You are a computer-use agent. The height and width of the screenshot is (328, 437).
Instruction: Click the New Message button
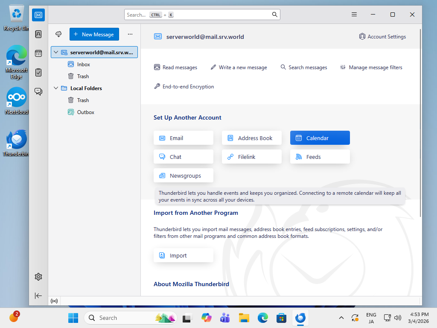(94, 34)
